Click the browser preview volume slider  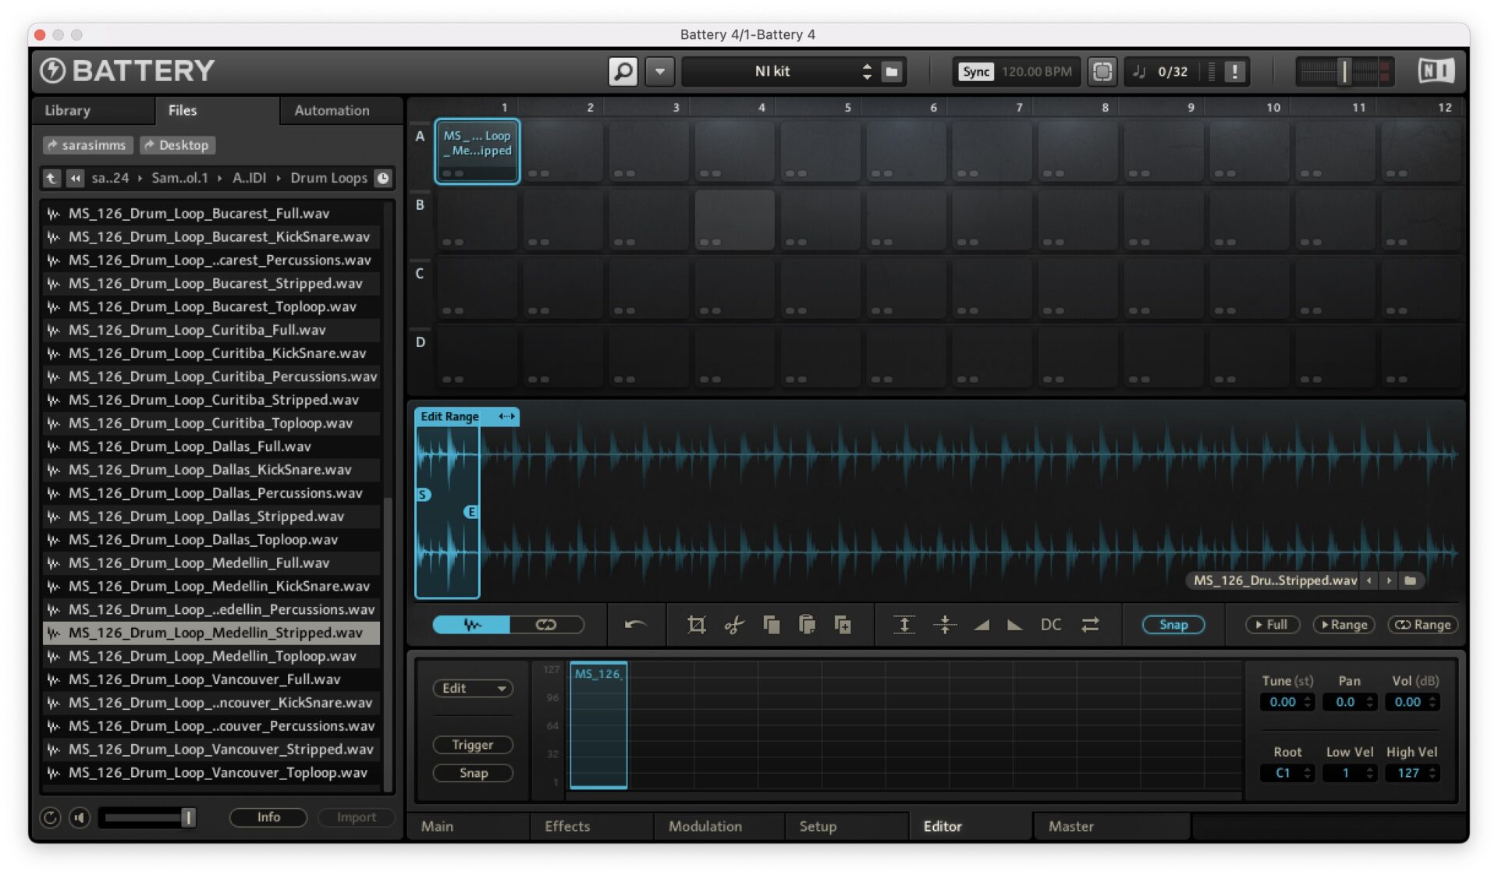pos(147,817)
